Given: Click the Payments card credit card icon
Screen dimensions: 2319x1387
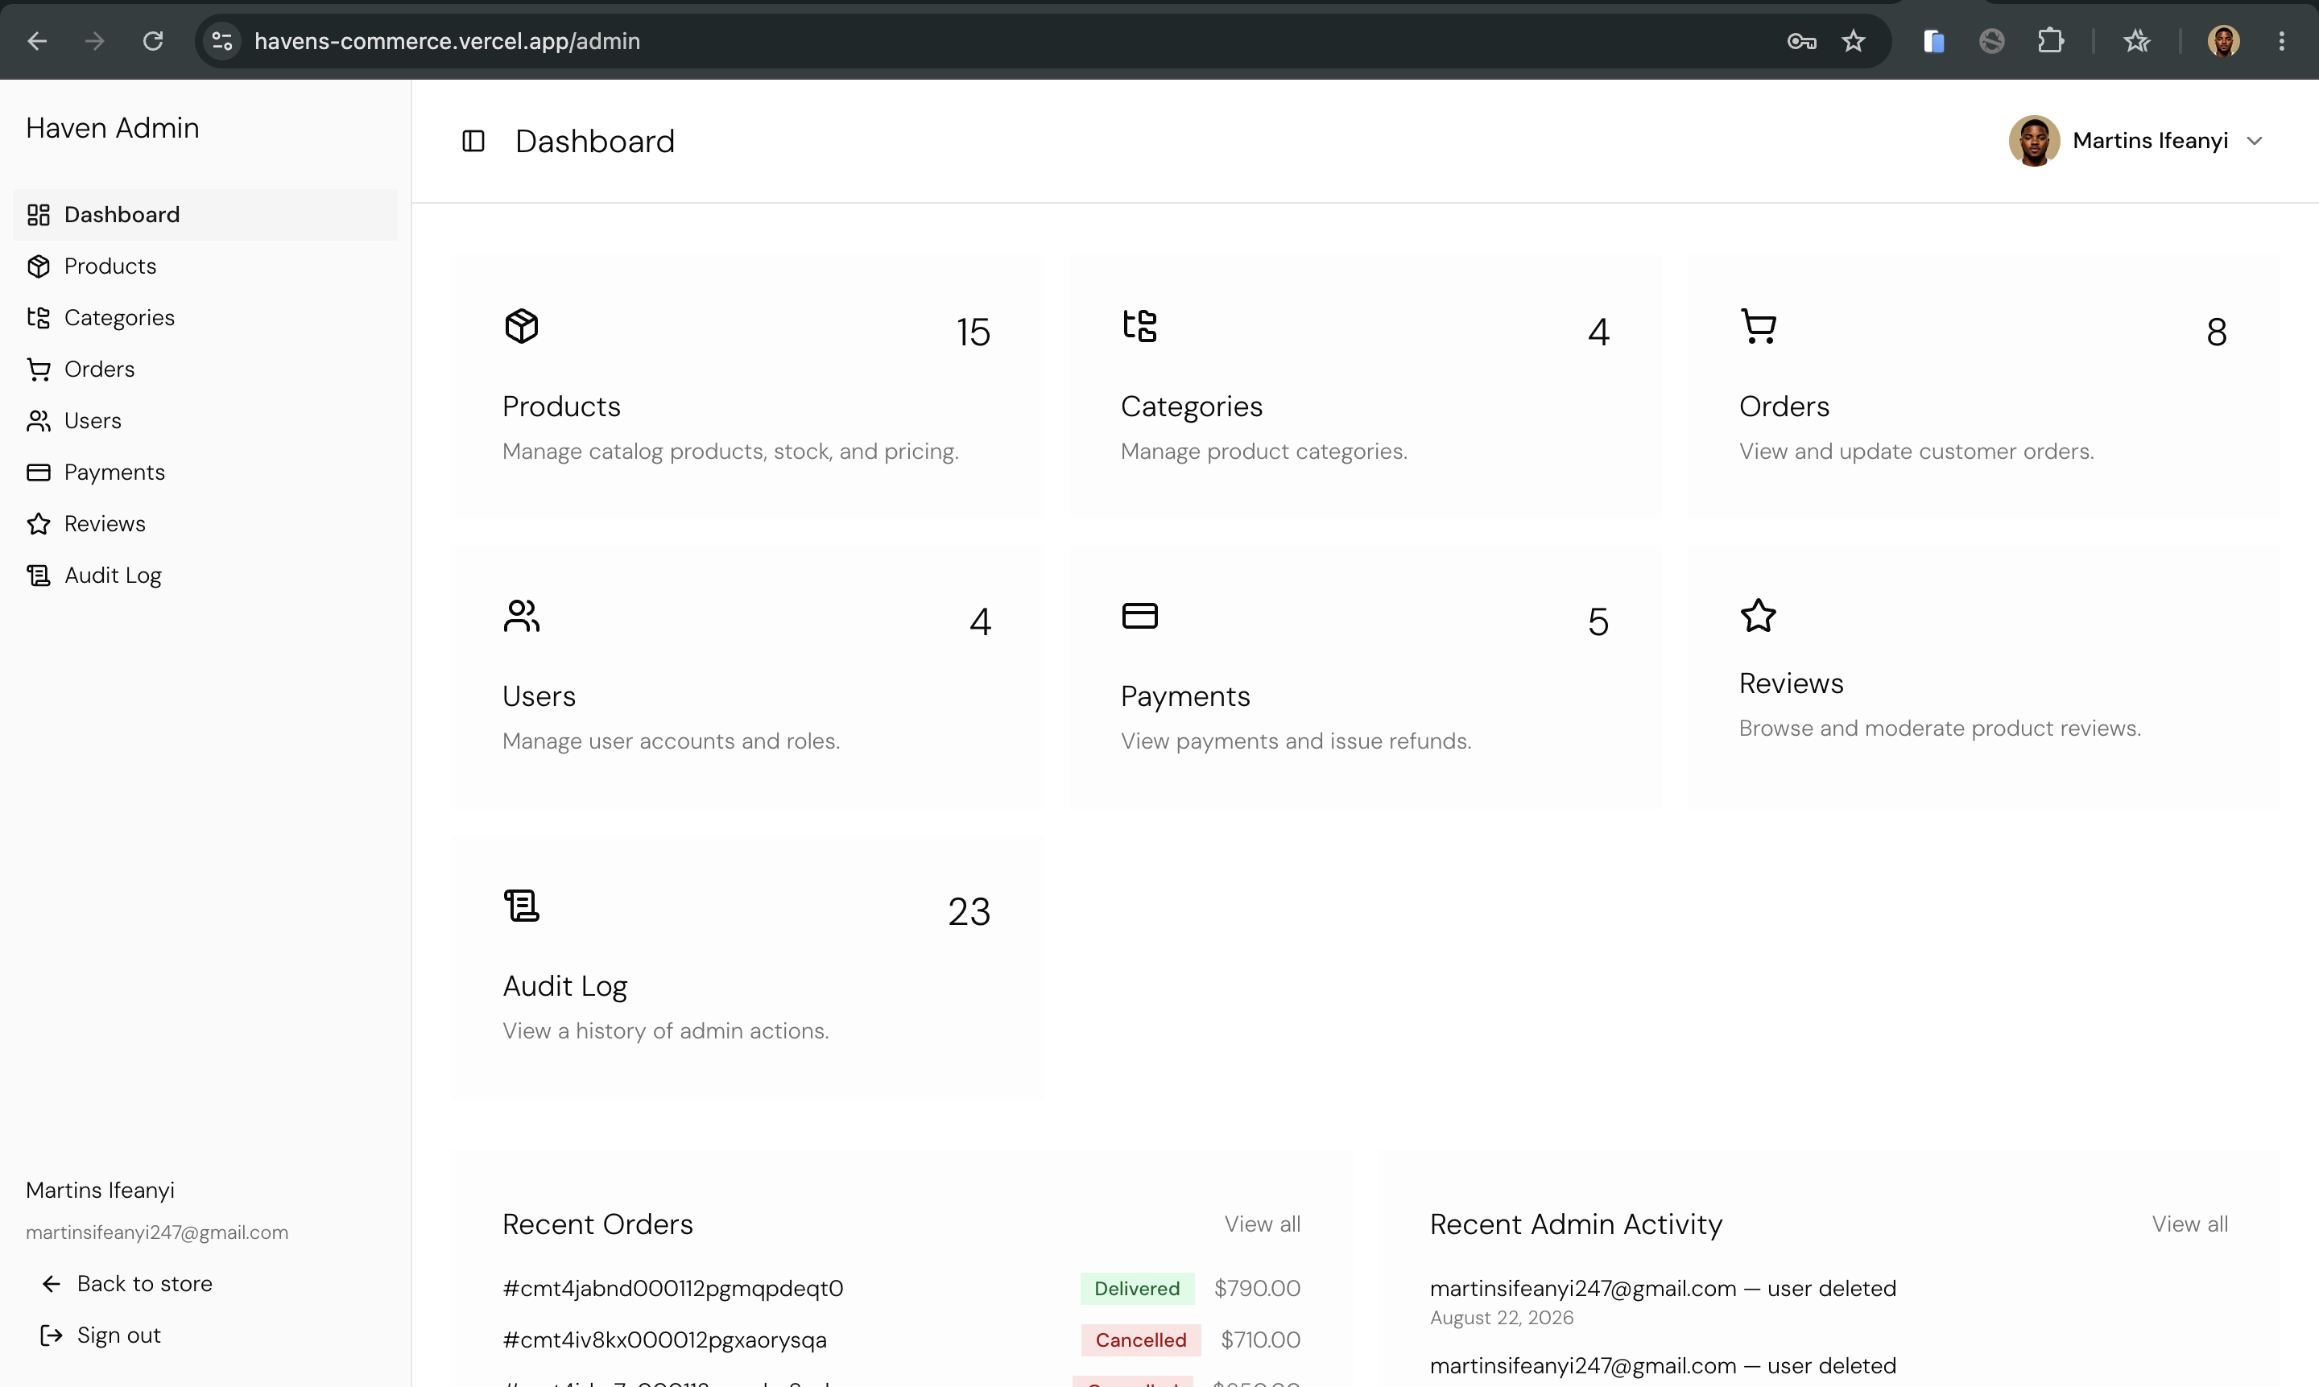Looking at the screenshot, I should point(1139,616).
